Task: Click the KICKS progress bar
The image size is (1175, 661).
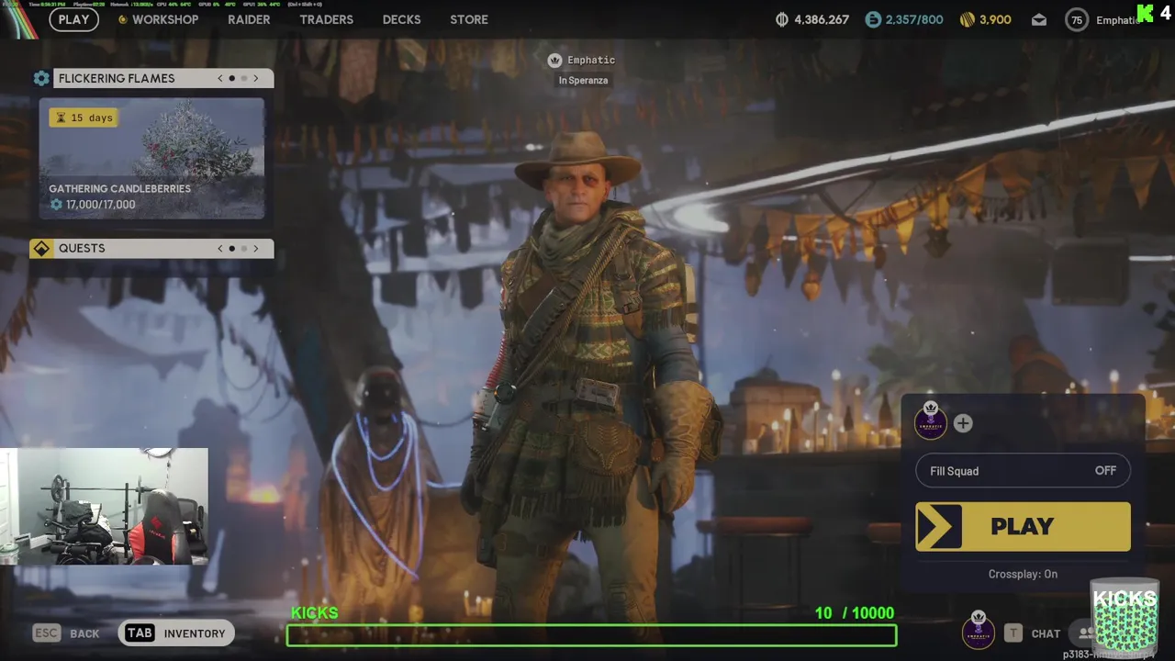Action: 592,635
